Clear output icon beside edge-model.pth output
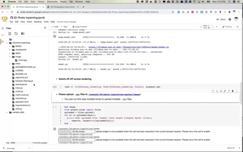The width and height of the screenshot is (243, 152). (x=55, y=36)
